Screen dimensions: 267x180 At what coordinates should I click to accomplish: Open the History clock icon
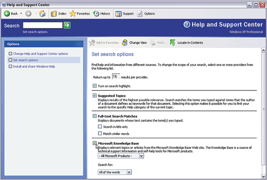pyautogui.click(x=96, y=14)
